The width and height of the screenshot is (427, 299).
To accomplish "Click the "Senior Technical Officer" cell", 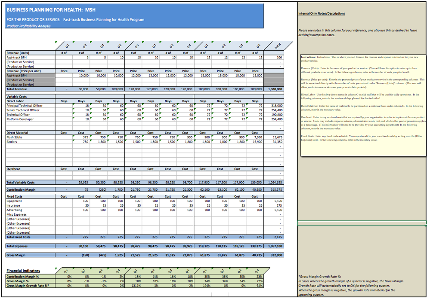I will (31, 110).
